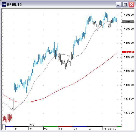Screen dimensions: 136x132
Task: Select the gray 120271 current price label
Action: pos(128,21)
